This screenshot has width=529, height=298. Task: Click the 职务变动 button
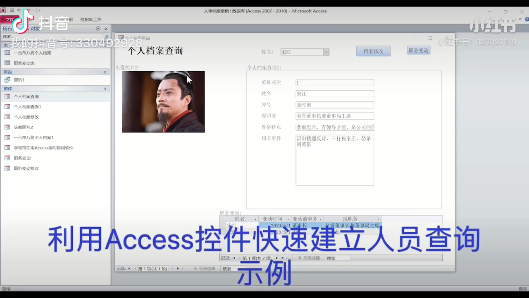(x=419, y=50)
